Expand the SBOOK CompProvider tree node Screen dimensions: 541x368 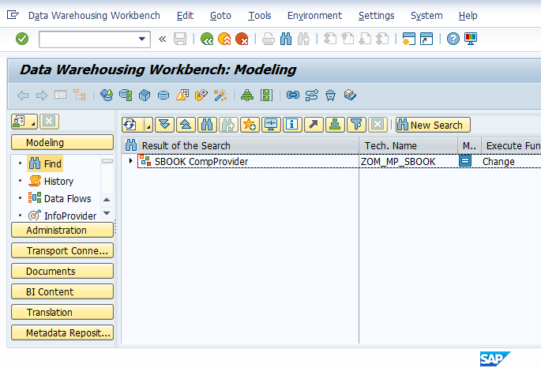point(130,161)
